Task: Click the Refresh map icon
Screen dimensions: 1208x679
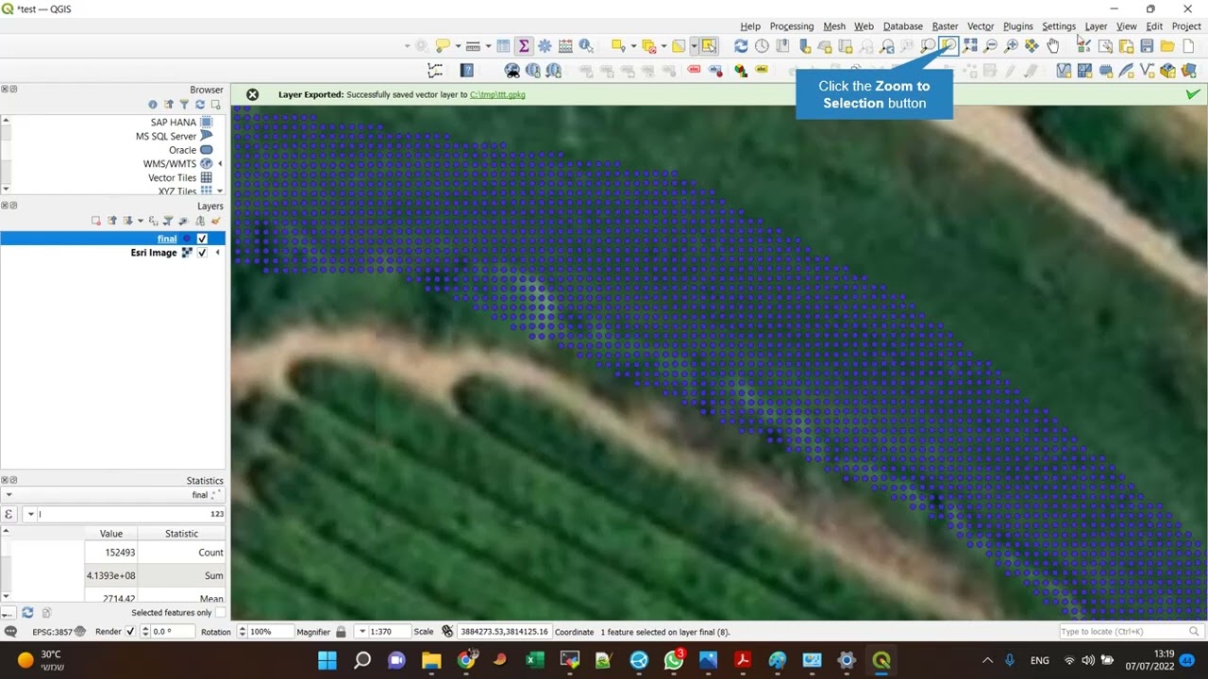Action: click(741, 45)
